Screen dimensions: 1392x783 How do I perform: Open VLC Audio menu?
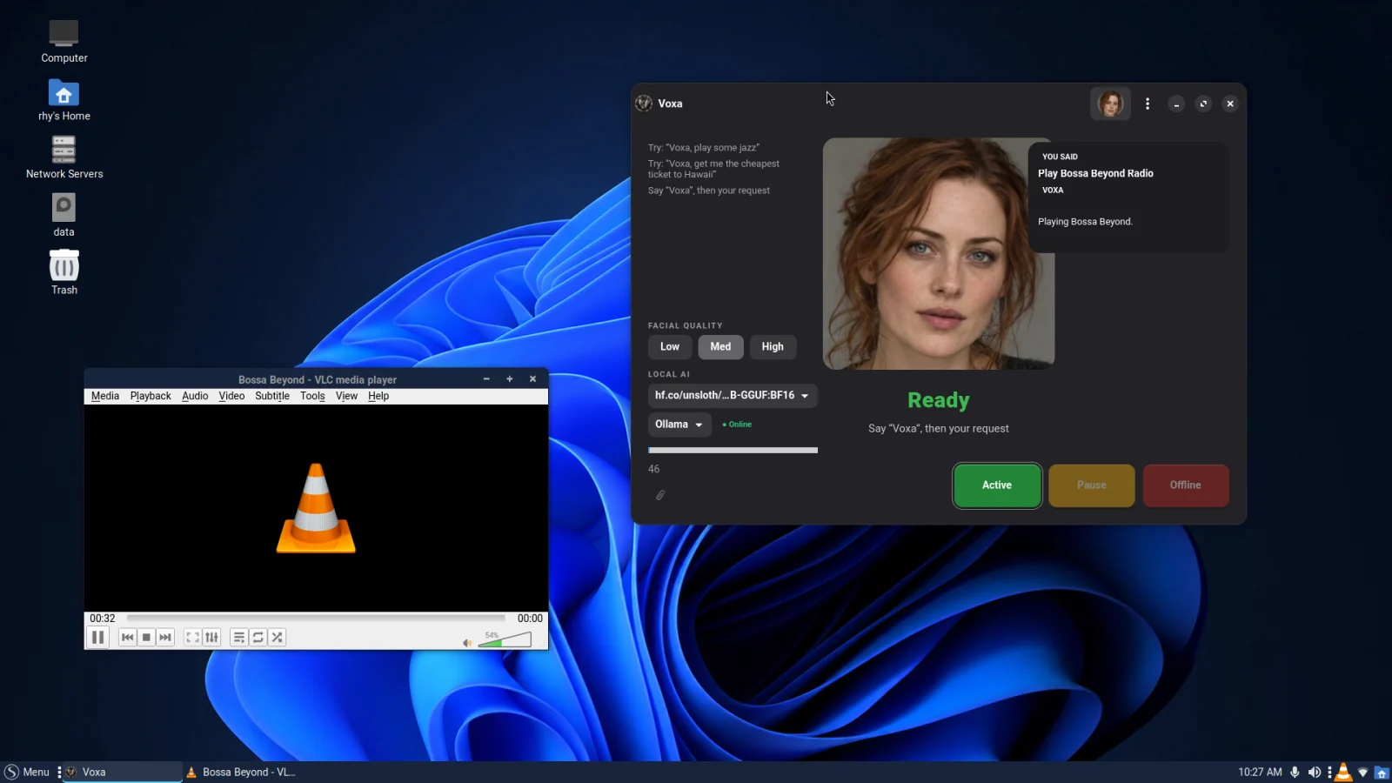tap(195, 396)
